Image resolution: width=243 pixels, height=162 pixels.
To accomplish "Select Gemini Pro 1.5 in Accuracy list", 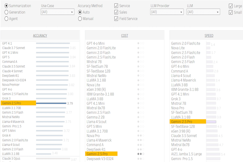I will coord(12,126).
